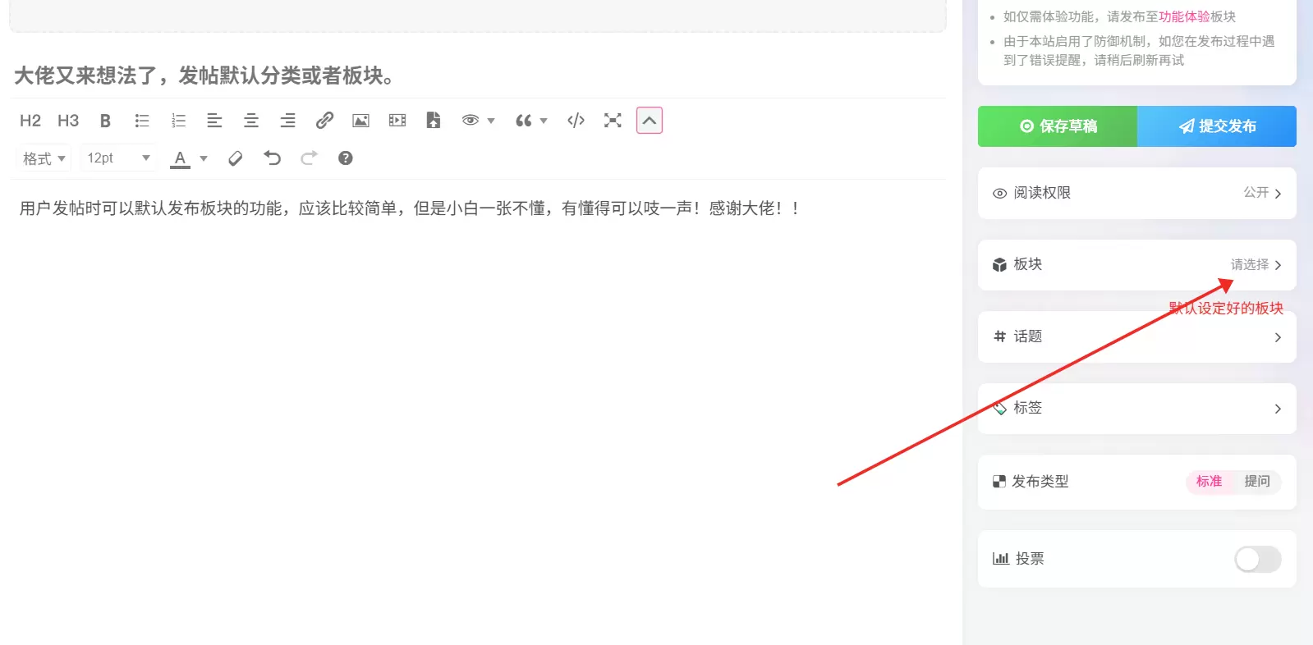Open the 板块 section selector
This screenshot has height=645, width=1313.
tap(1136, 265)
